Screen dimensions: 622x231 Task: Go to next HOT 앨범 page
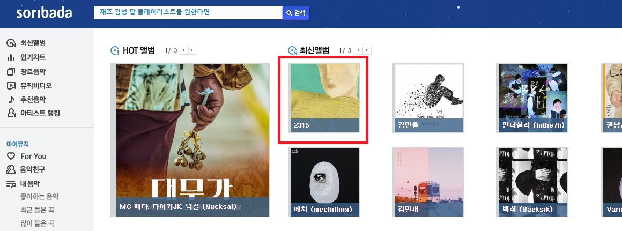coord(193,50)
